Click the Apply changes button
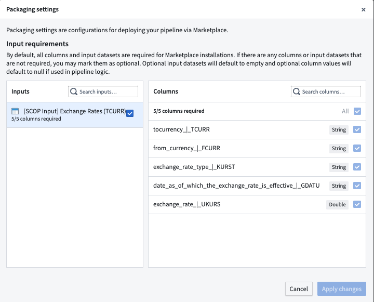374x302 pixels. pyautogui.click(x=342, y=289)
